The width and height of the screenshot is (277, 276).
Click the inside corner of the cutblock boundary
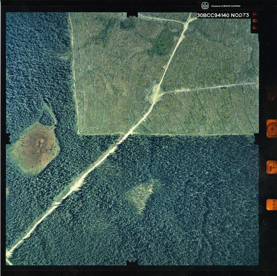coord(79,133)
